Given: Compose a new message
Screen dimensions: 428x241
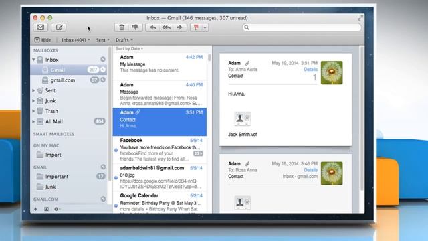Looking at the screenshot, I should 59,27.
